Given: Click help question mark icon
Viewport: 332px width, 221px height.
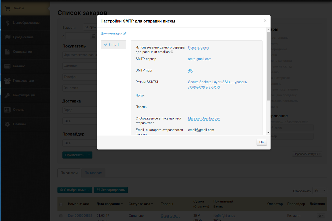Looking at the screenshot, I should click(172, 52).
